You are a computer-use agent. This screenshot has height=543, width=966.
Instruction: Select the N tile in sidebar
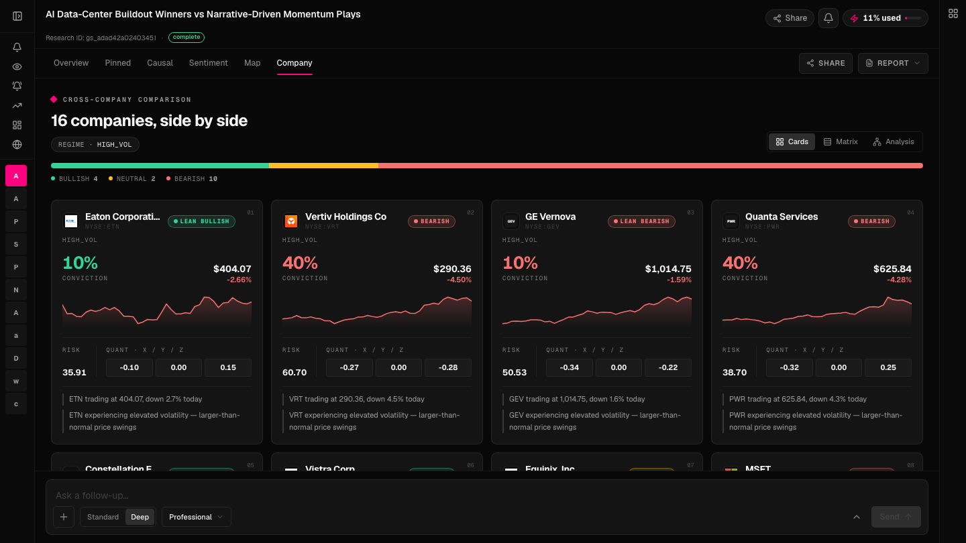pos(16,290)
